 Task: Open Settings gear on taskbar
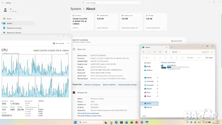point(142,122)
